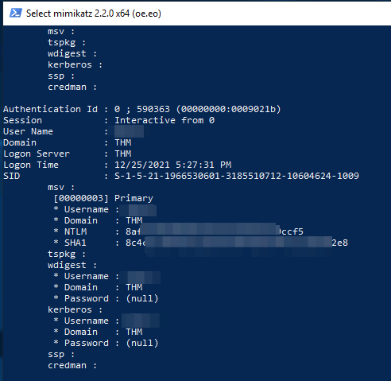Click the THM value beside Logon Server
The width and height of the screenshot is (391, 381).
click(123, 154)
